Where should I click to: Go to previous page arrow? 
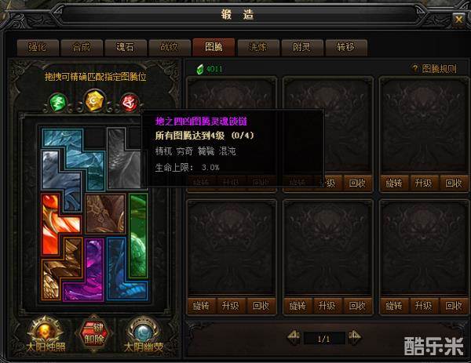pos(294,337)
